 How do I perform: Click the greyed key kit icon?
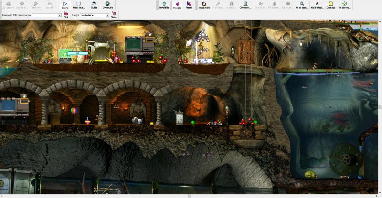[218, 5]
